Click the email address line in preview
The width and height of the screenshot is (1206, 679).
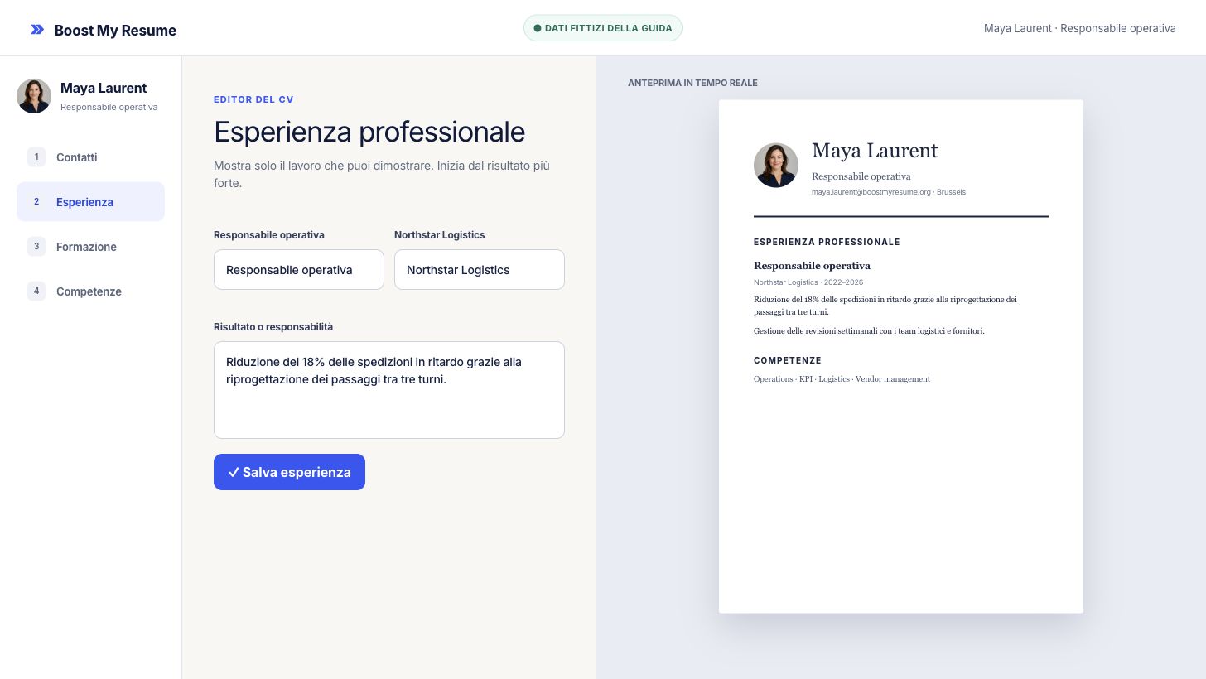[889, 192]
